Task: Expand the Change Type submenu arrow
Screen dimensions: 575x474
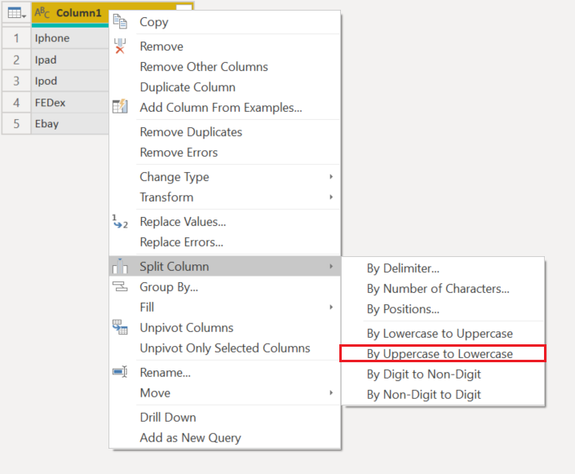Action: (331, 177)
